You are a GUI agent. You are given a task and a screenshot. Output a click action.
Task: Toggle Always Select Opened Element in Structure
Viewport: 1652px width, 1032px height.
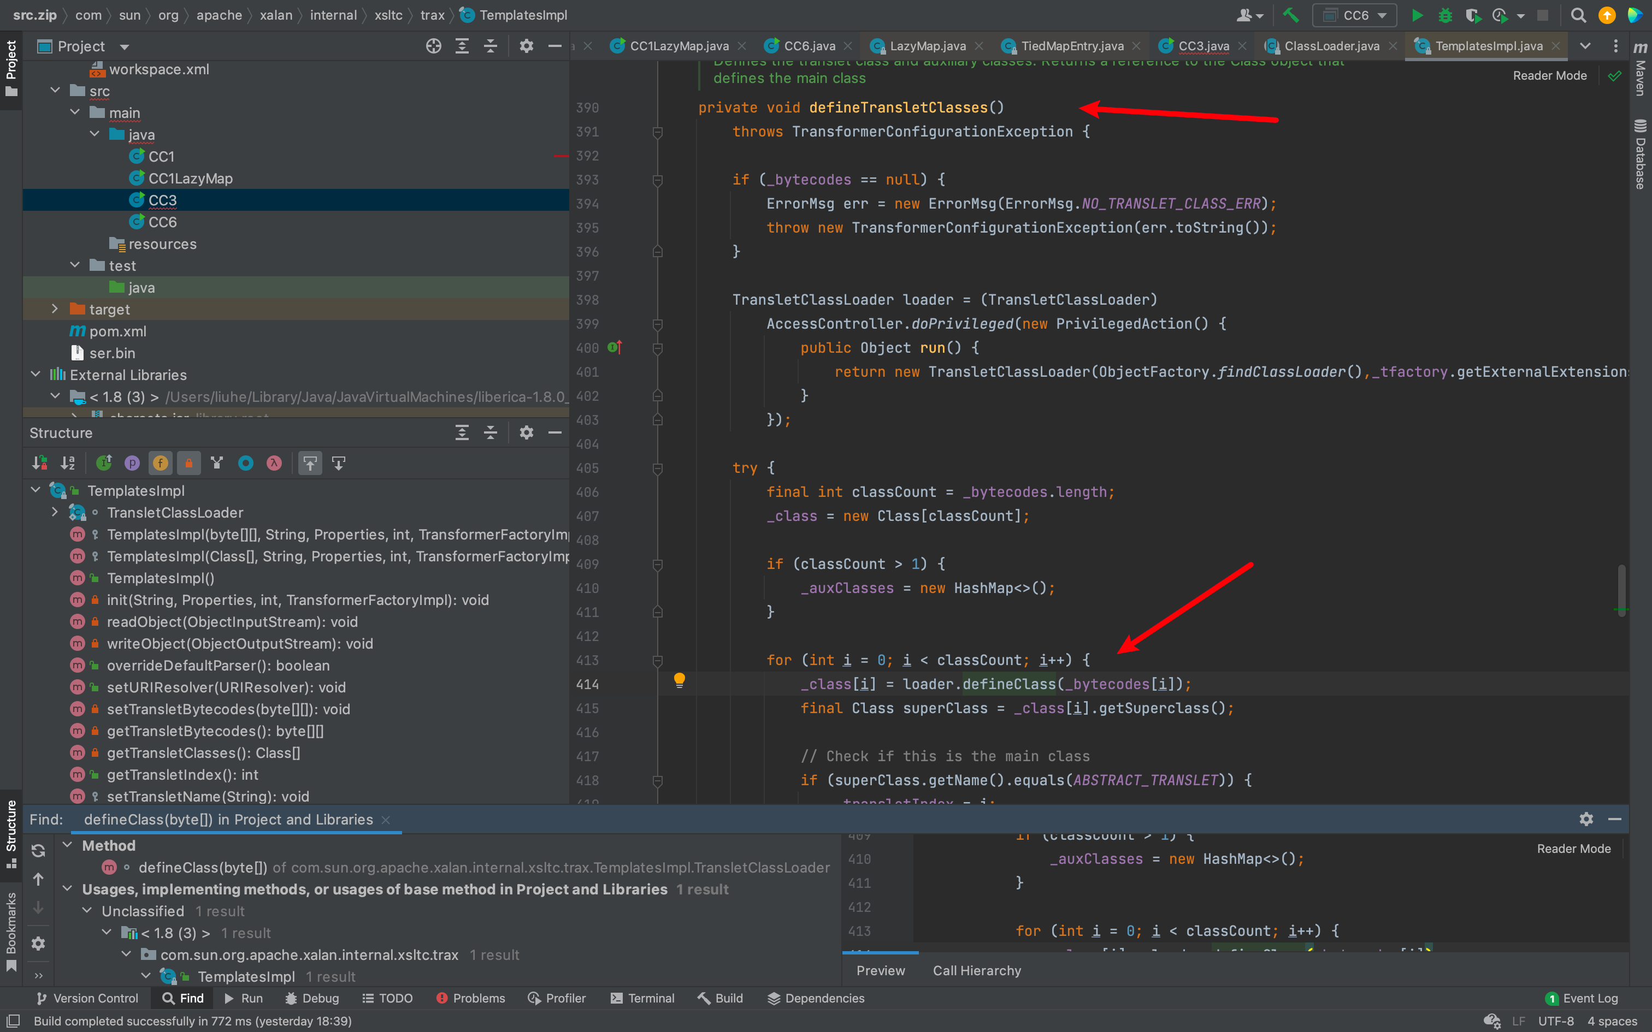click(x=310, y=464)
